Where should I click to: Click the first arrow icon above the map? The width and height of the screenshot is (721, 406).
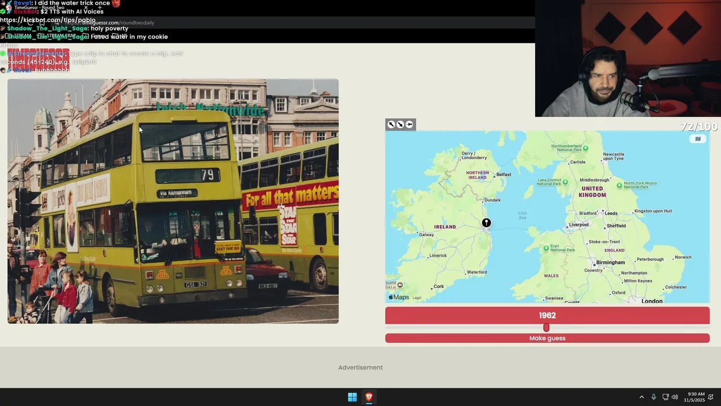[x=391, y=125]
